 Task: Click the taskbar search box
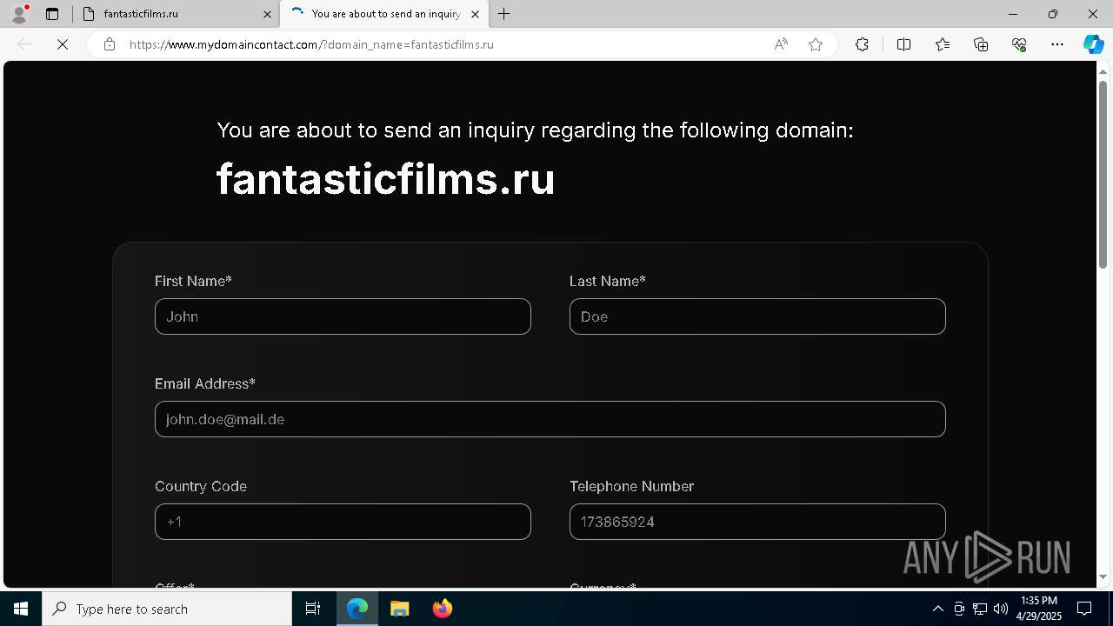tap(167, 609)
